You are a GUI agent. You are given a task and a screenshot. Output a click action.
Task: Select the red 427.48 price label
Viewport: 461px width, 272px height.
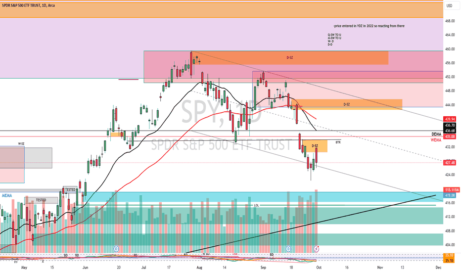450,163
